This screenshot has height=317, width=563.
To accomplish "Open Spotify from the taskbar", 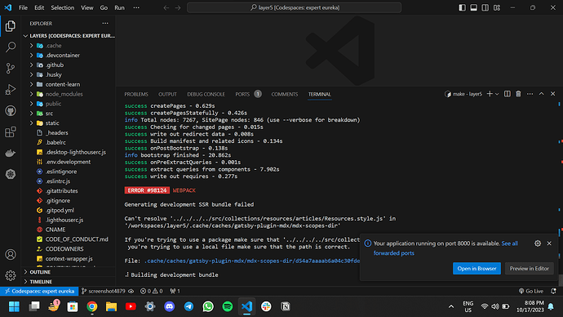I will (x=228, y=306).
